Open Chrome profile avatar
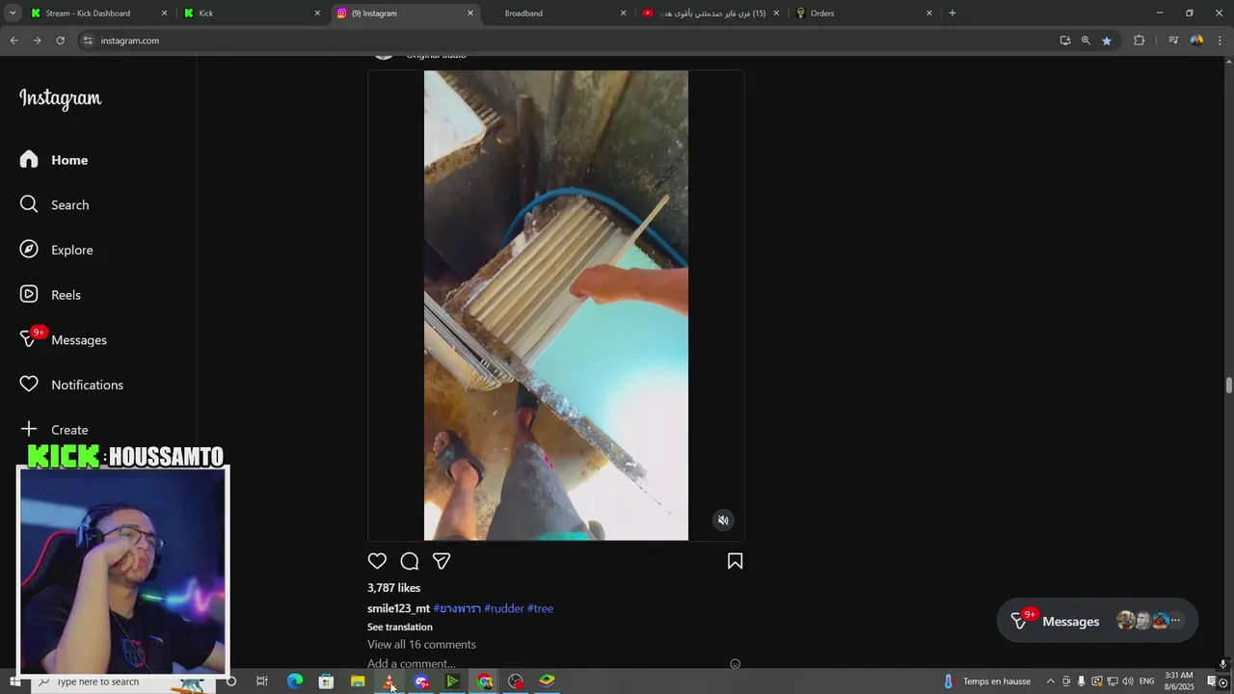Screen dimensions: 1234x694 1196,40
